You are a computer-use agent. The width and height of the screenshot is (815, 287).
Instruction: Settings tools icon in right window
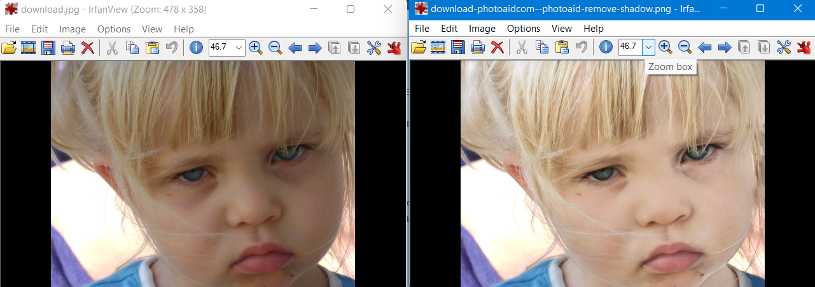[784, 47]
